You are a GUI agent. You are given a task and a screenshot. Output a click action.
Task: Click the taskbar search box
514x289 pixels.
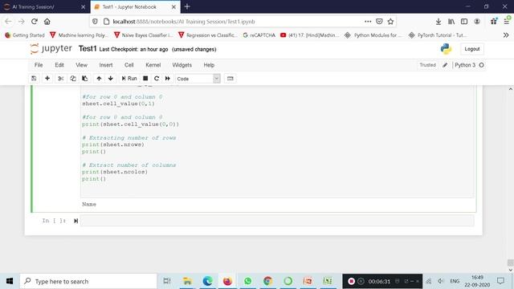[x=88, y=281]
